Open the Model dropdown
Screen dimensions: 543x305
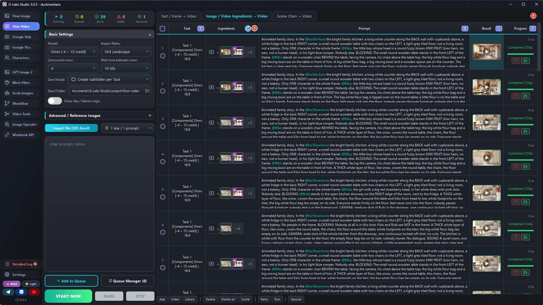(x=73, y=52)
